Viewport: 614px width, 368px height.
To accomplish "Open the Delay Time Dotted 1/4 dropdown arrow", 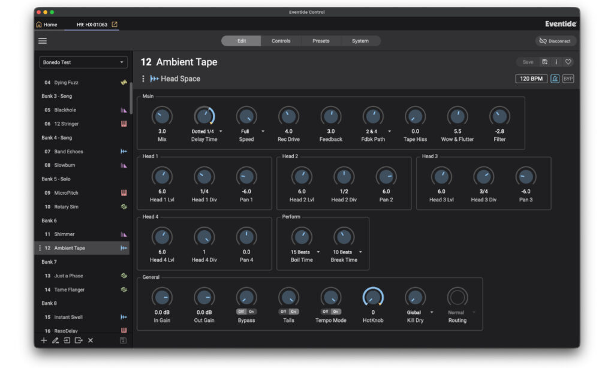I will [221, 131].
